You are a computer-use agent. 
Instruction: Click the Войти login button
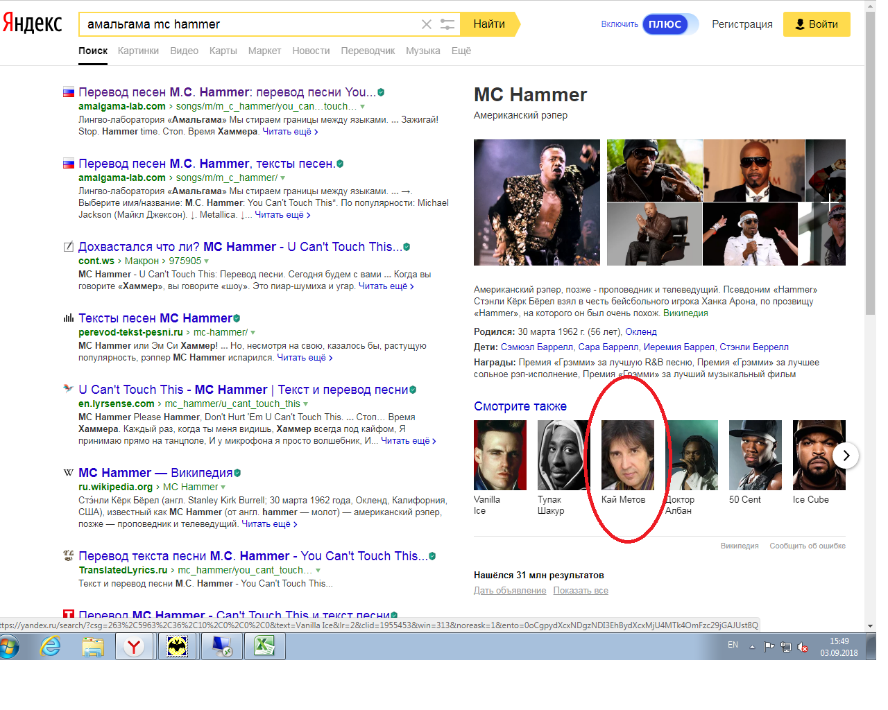click(816, 24)
